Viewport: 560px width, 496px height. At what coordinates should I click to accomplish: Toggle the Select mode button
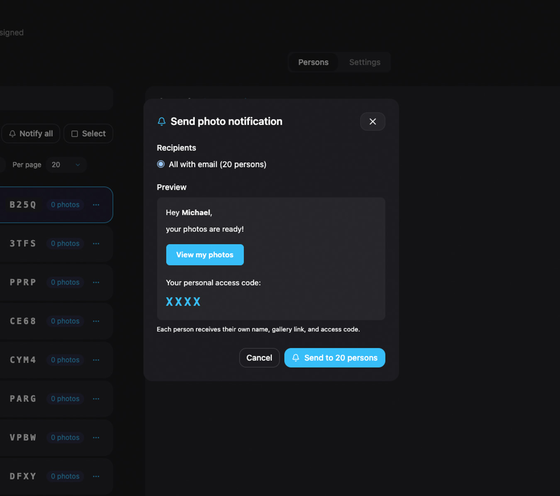point(88,134)
